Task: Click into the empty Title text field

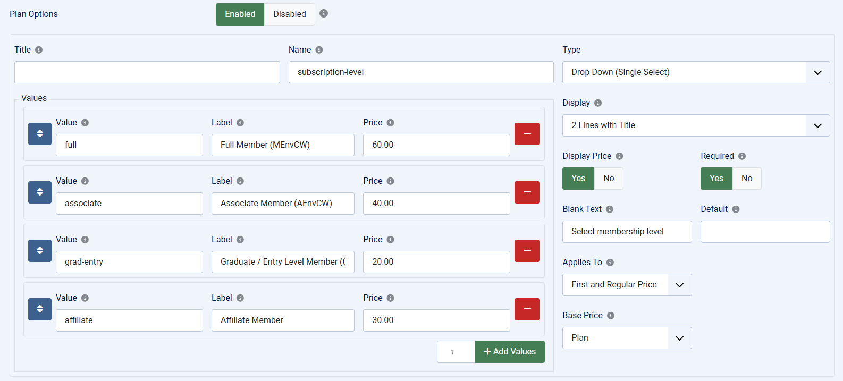Action: [147, 72]
